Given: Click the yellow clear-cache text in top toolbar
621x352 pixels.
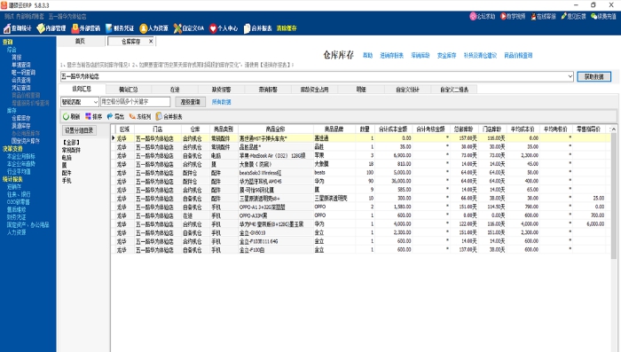Looking at the screenshot, I should [287, 28].
